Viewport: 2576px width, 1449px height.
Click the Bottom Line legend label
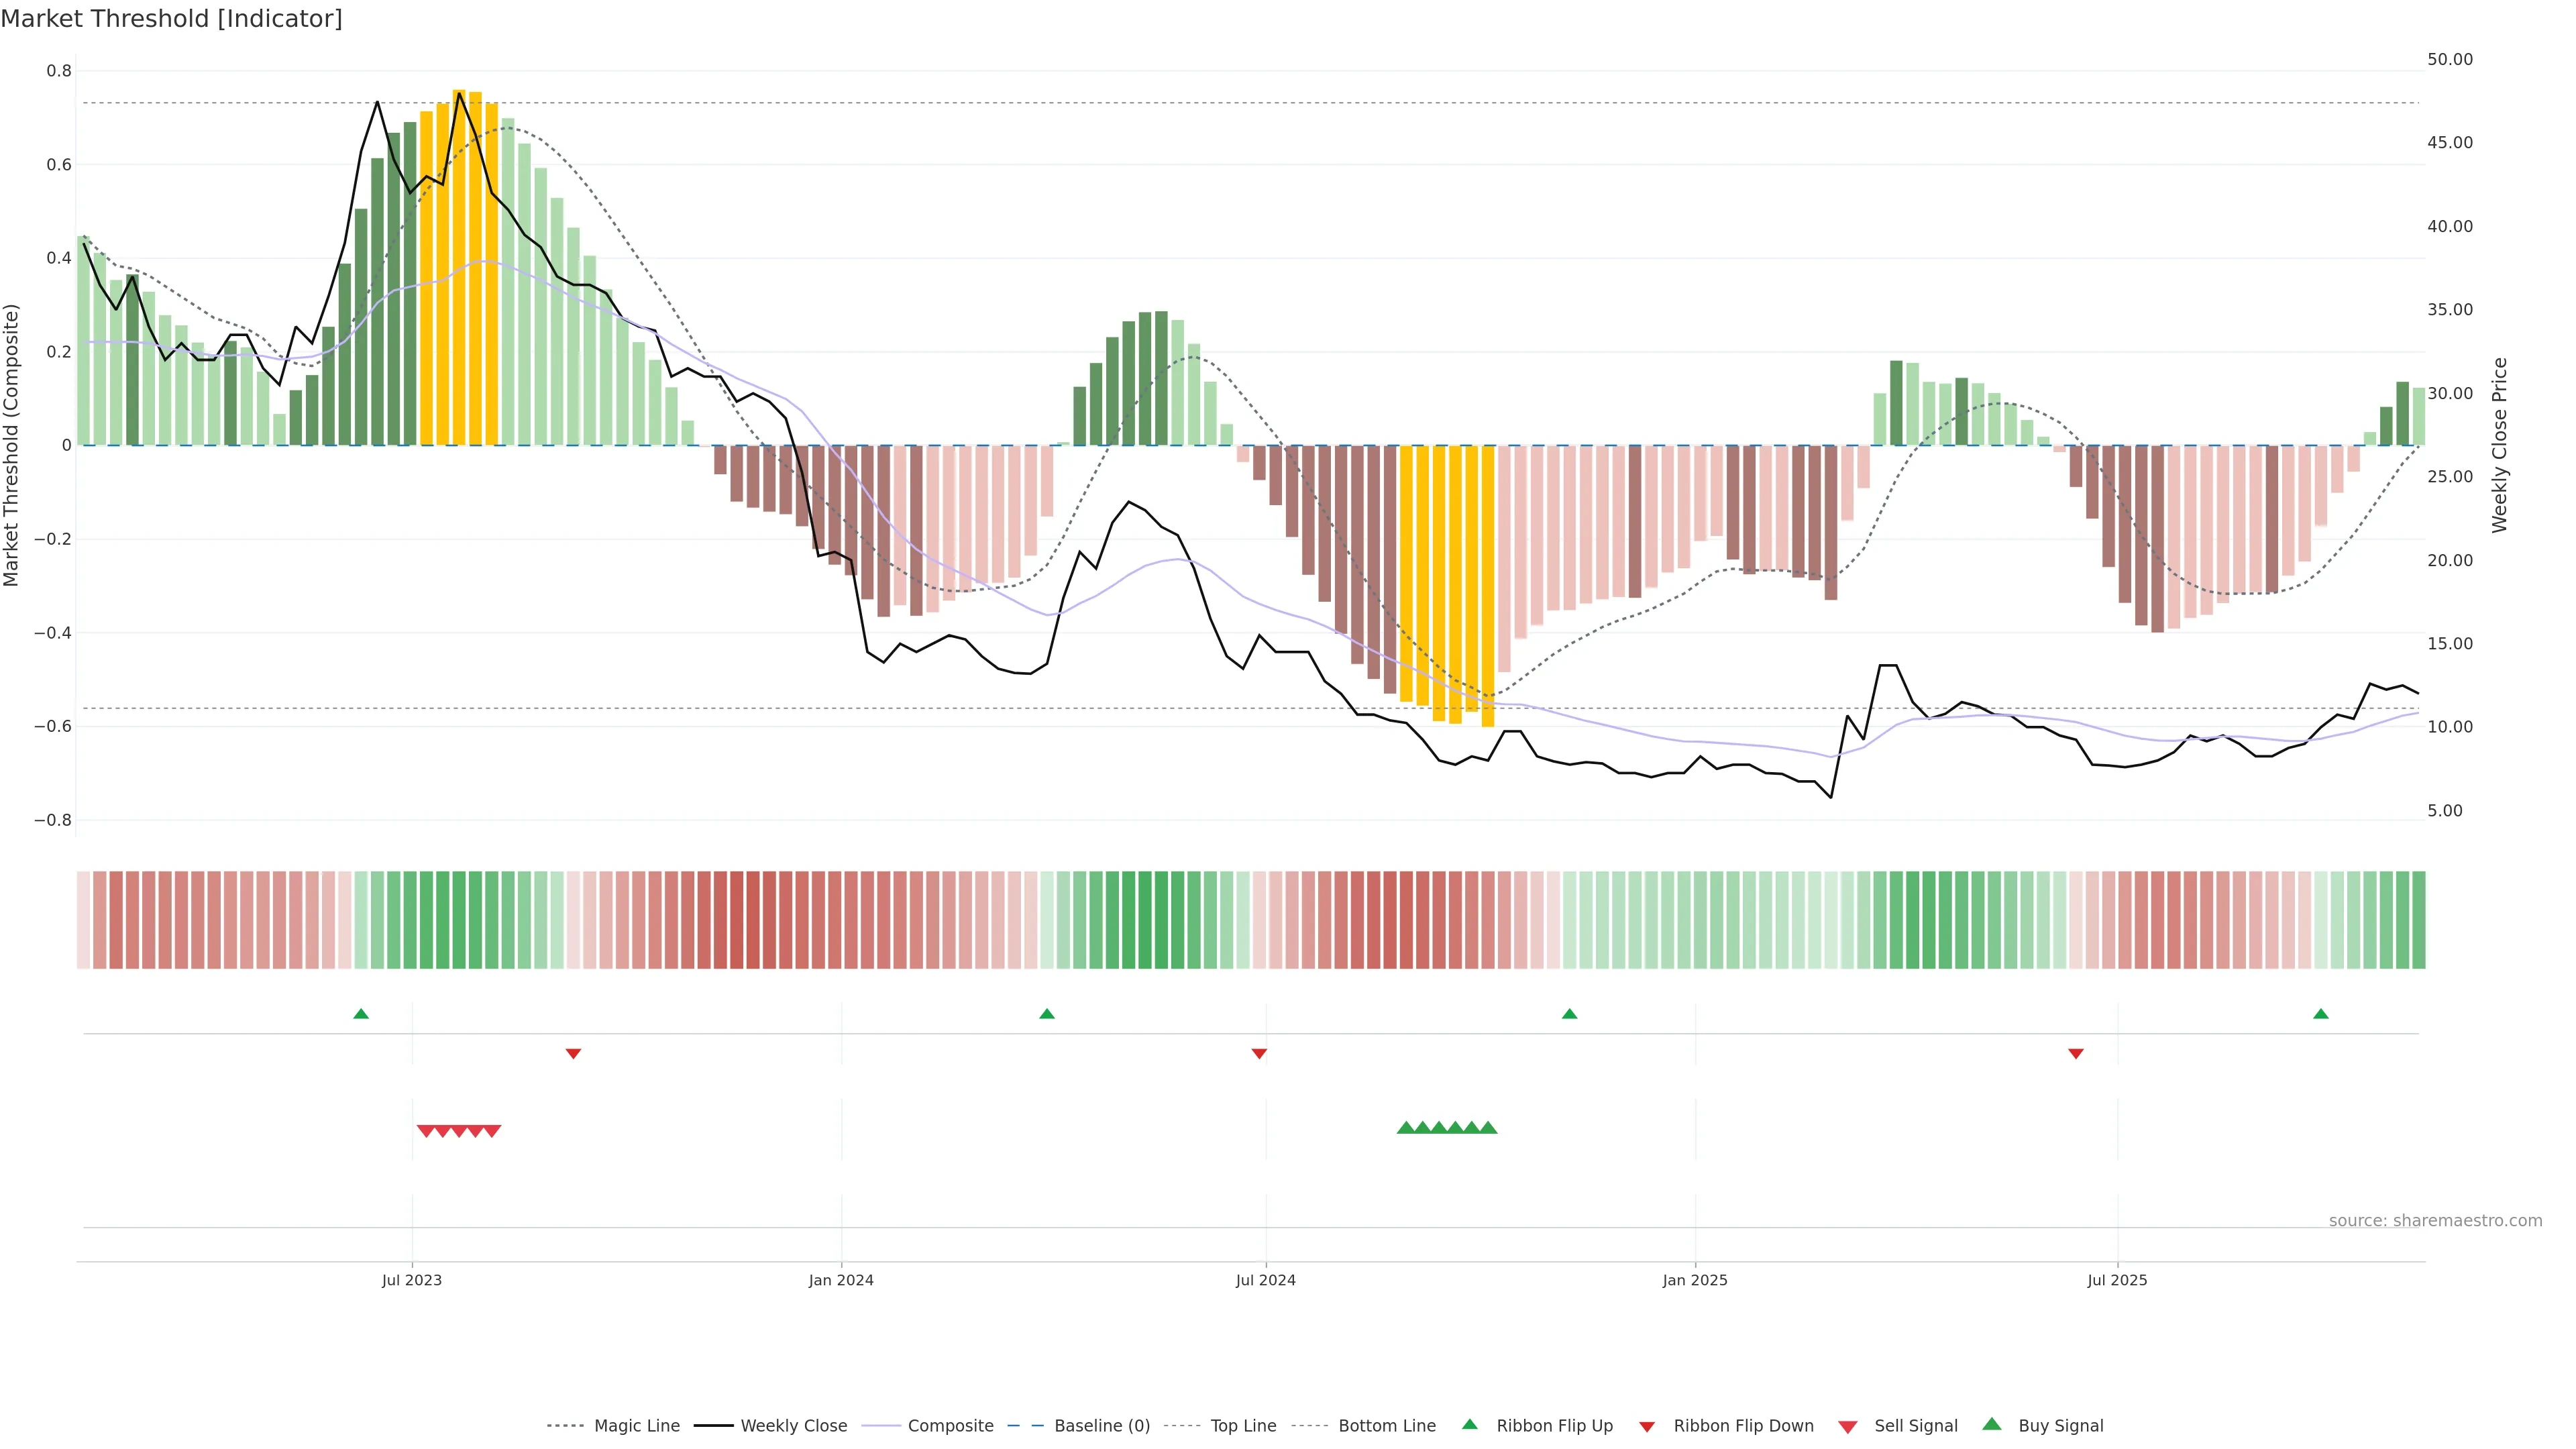(1386, 1426)
